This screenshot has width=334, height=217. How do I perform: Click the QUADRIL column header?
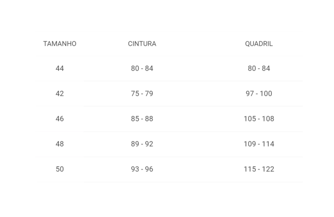coord(259,44)
